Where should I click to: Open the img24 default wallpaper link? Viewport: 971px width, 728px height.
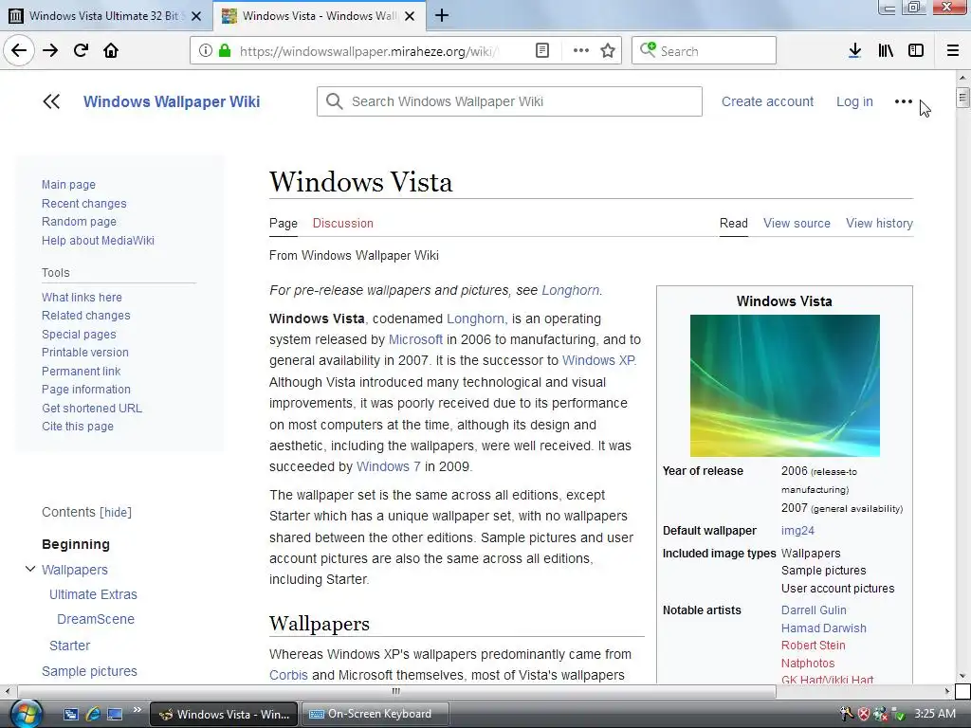(797, 531)
